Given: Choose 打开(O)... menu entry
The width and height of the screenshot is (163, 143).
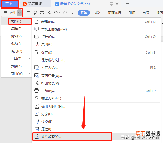Looking at the screenshot, I should [96, 37].
